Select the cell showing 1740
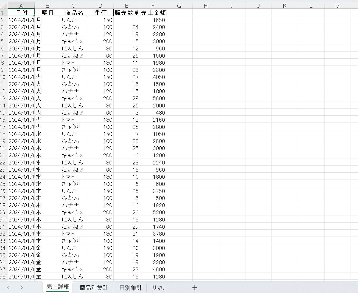This screenshot has height=293, width=358. [x=153, y=227]
